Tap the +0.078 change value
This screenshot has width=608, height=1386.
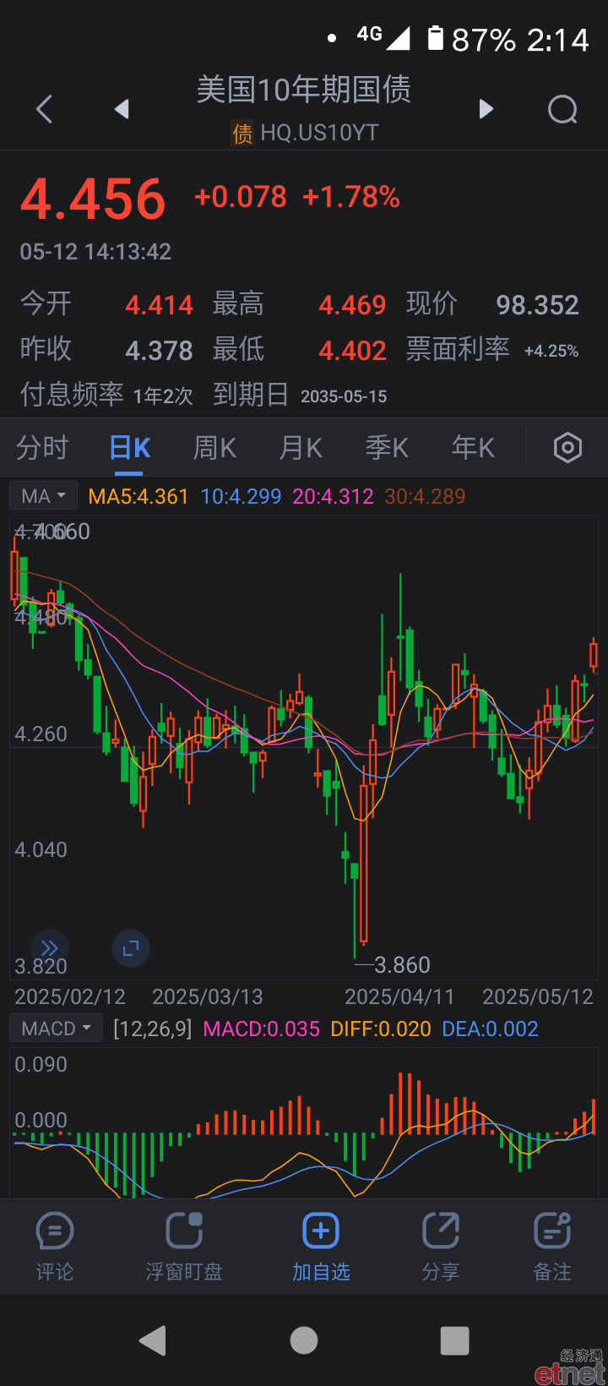[241, 197]
